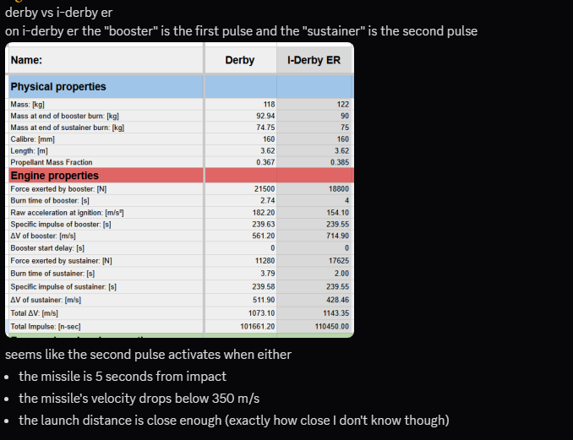Click the "I-Derby ER" column header
The image size is (573, 440).
[x=313, y=60]
